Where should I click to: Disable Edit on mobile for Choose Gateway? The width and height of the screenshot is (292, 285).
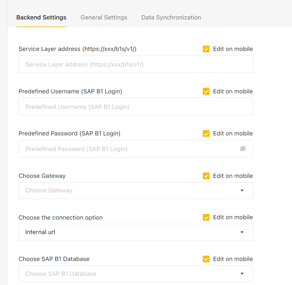206,176
